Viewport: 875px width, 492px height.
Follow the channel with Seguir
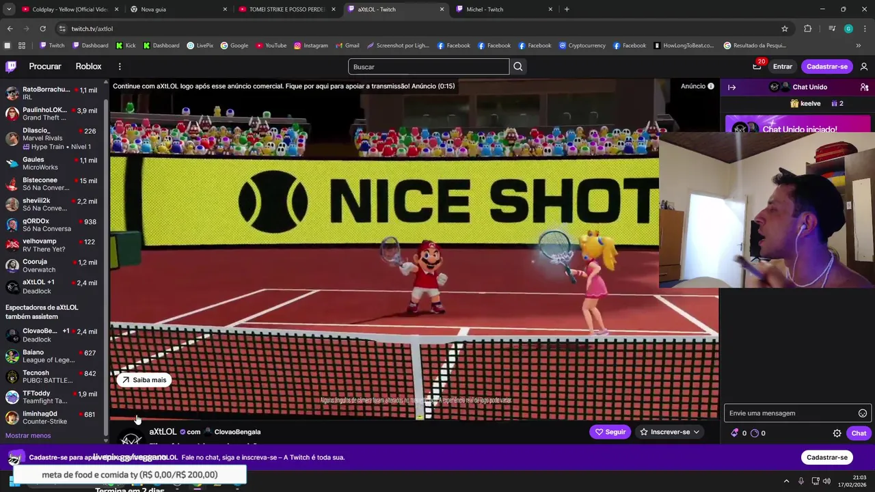610,432
